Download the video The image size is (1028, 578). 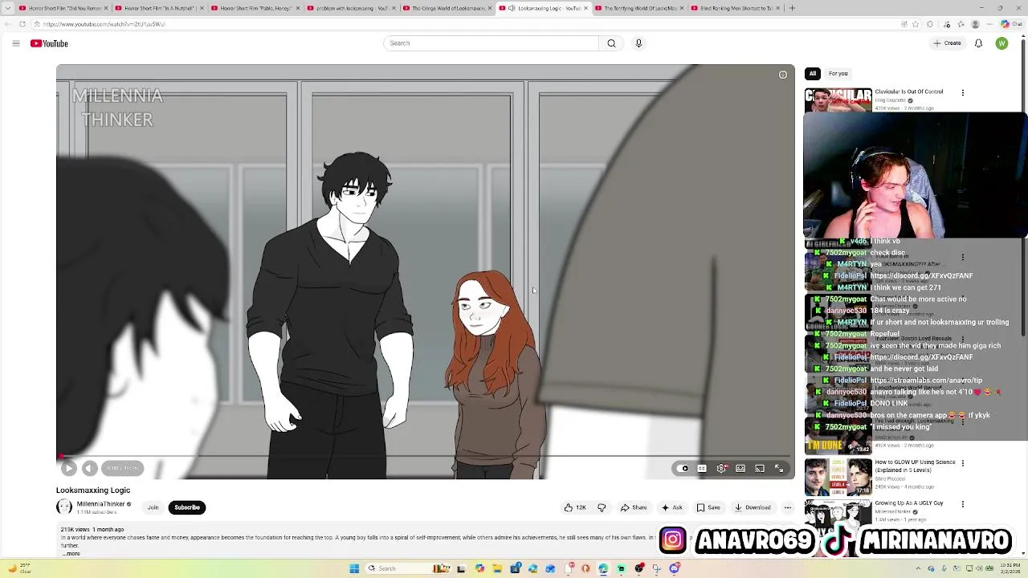point(753,507)
